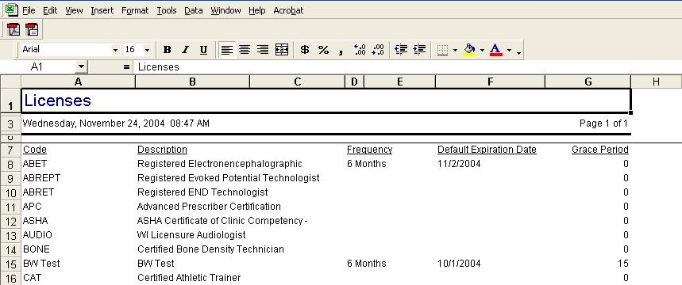Select column A header
Image resolution: width=682 pixels, height=285 pixels.
coord(79,82)
